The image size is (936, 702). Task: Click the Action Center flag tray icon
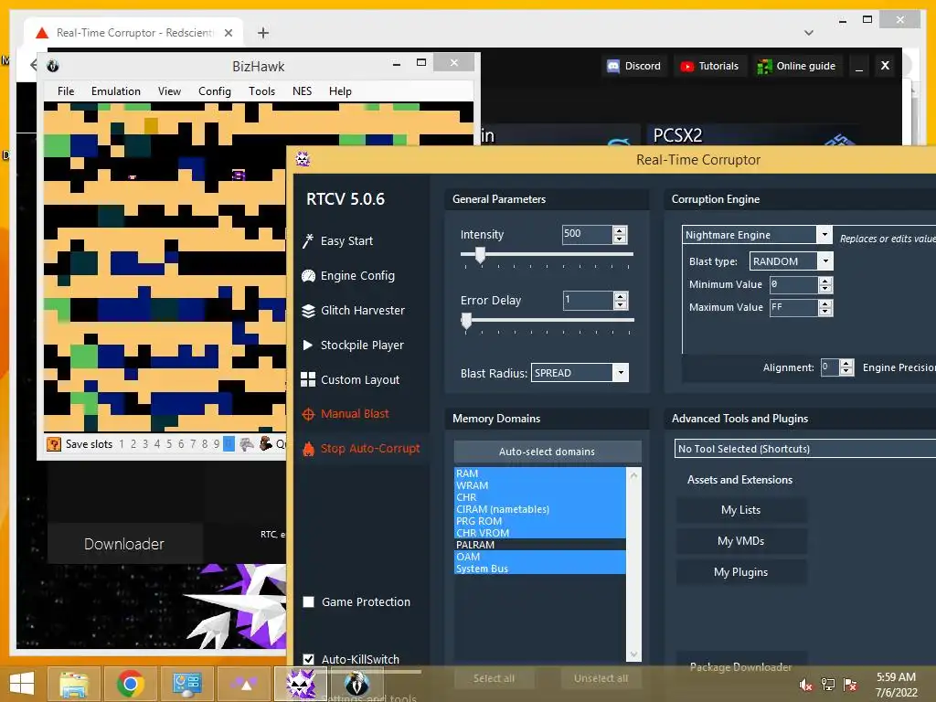tap(850, 684)
